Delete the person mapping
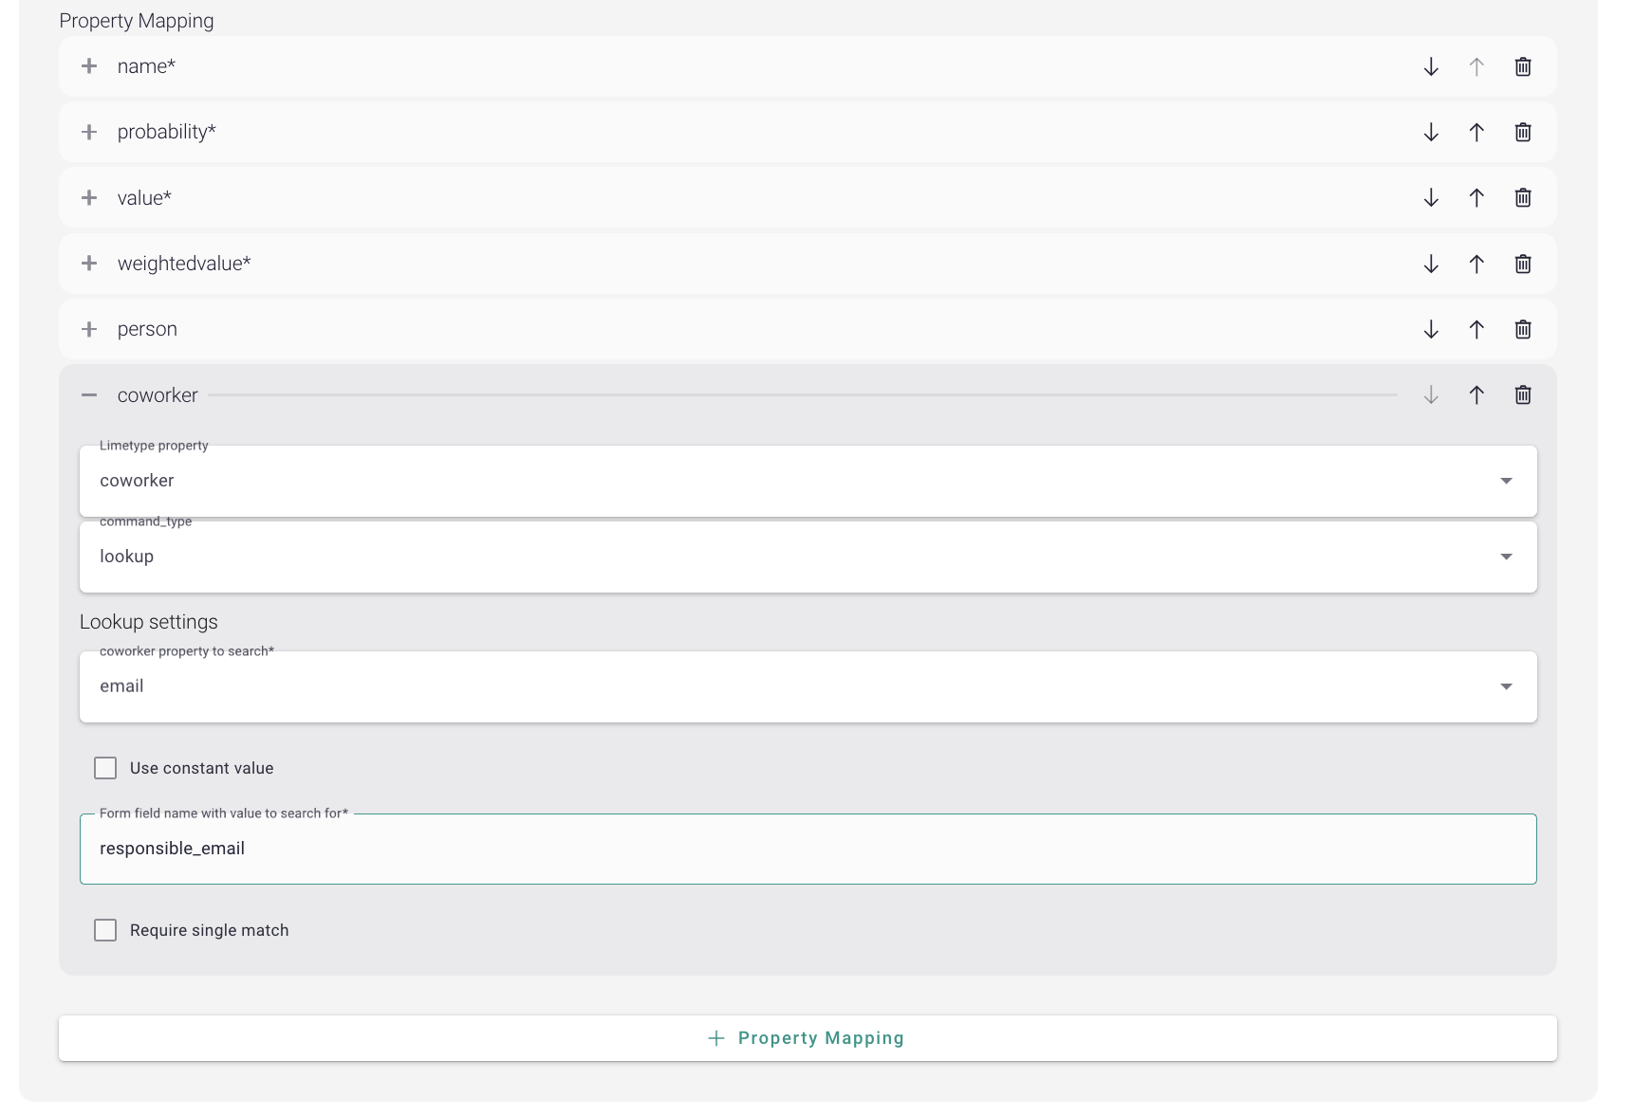This screenshot has height=1115, width=1634. click(x=1523, y=329)
